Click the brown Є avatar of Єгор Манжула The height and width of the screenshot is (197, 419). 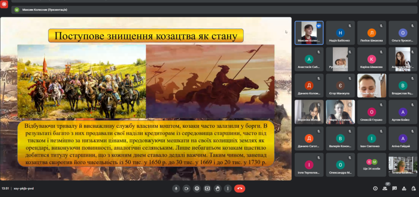tap(340, 85)
